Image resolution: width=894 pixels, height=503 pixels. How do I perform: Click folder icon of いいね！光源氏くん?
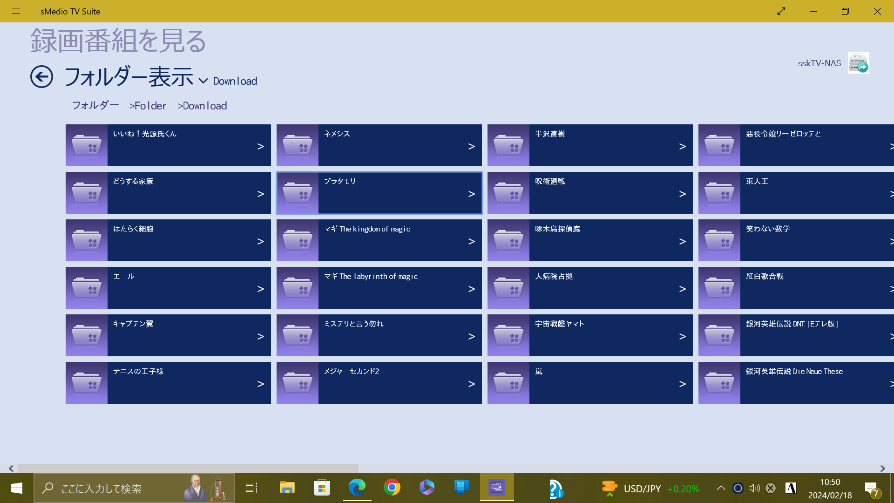(x=87, y=145)
